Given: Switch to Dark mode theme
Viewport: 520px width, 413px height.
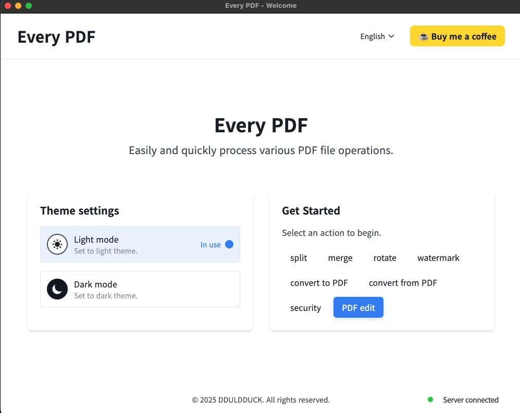Looking at the screenshot, I should tap(140, 289).
